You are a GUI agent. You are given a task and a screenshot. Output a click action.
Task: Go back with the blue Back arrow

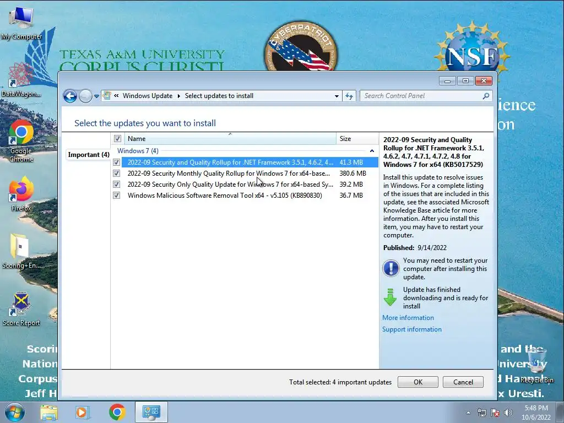click(70, 96)
